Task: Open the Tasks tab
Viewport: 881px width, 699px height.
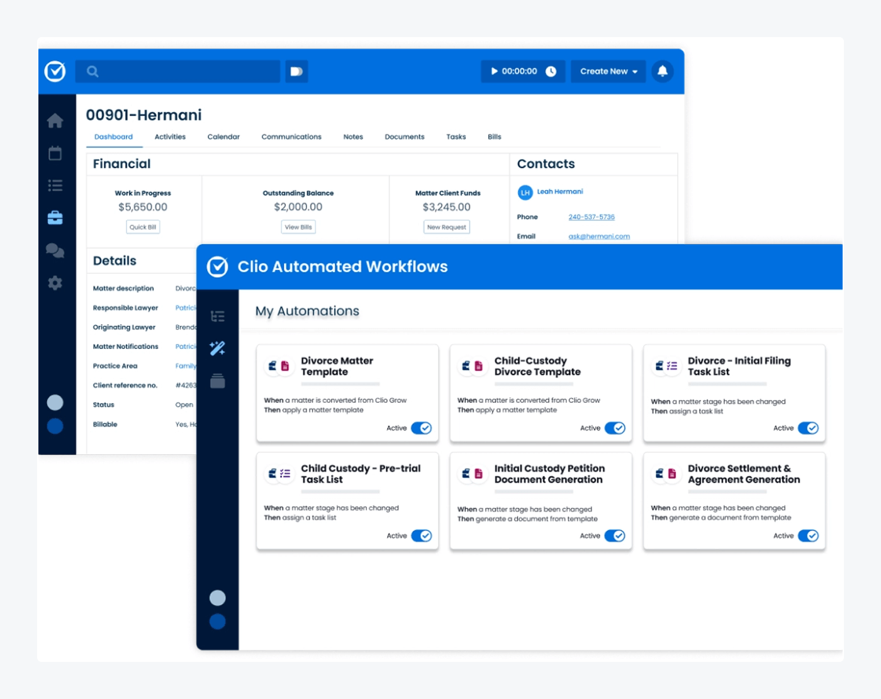Action: (456, 137)
